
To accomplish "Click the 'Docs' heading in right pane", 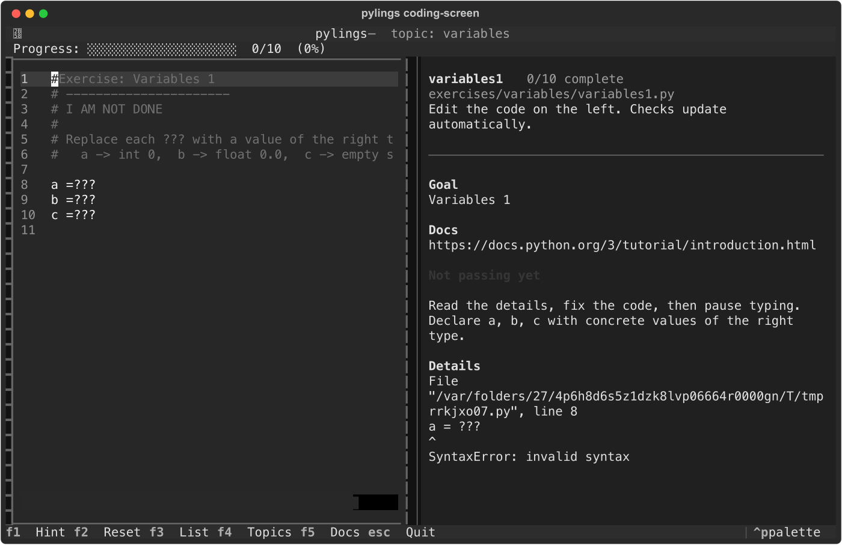I will tap(443, 230).
